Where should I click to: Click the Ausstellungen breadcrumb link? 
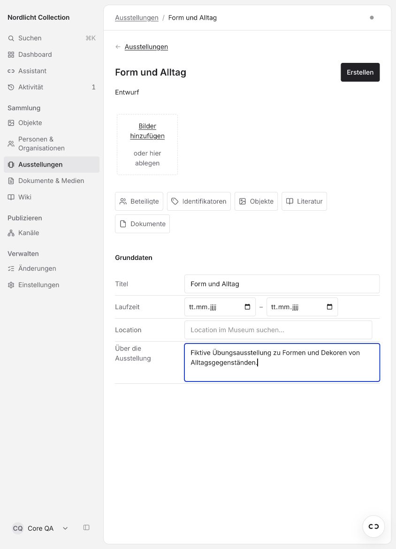coord(137,18)
